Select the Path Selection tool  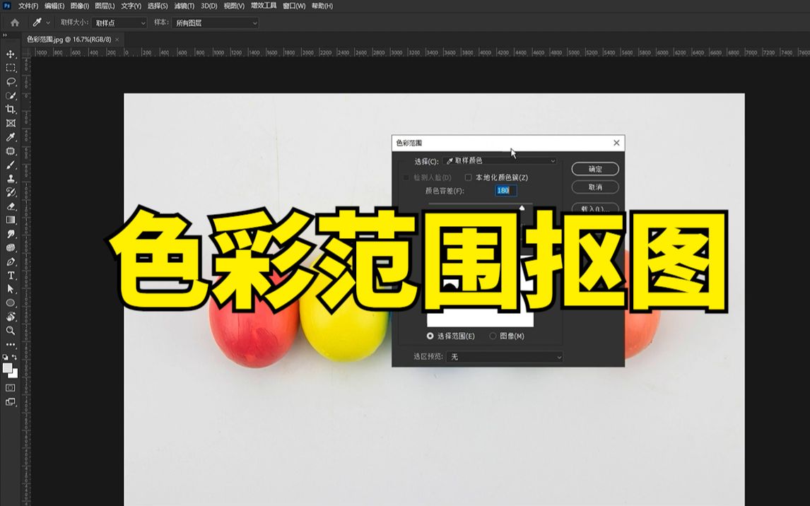pos(11,289)
